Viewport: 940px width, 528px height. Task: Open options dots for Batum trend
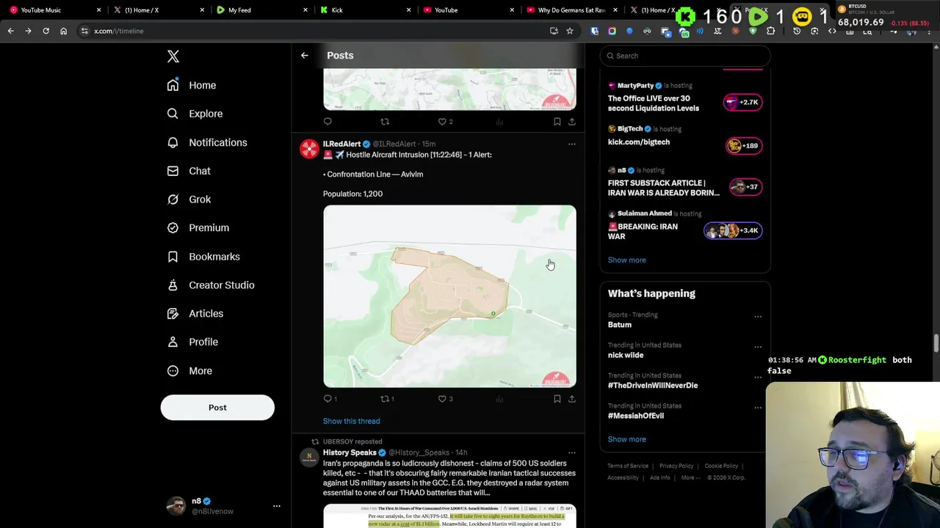[x=758, y=317]
